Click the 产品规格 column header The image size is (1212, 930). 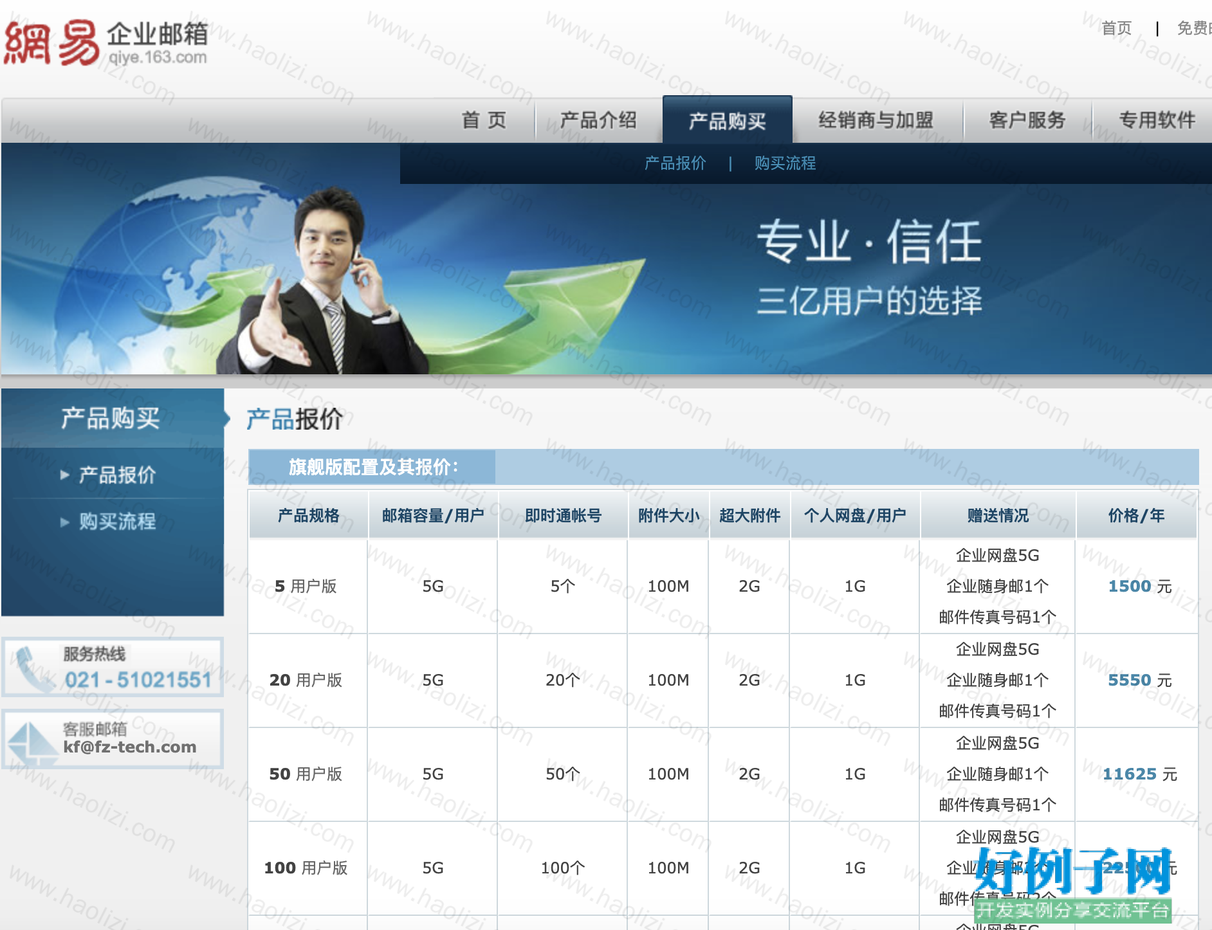[308, 515]
